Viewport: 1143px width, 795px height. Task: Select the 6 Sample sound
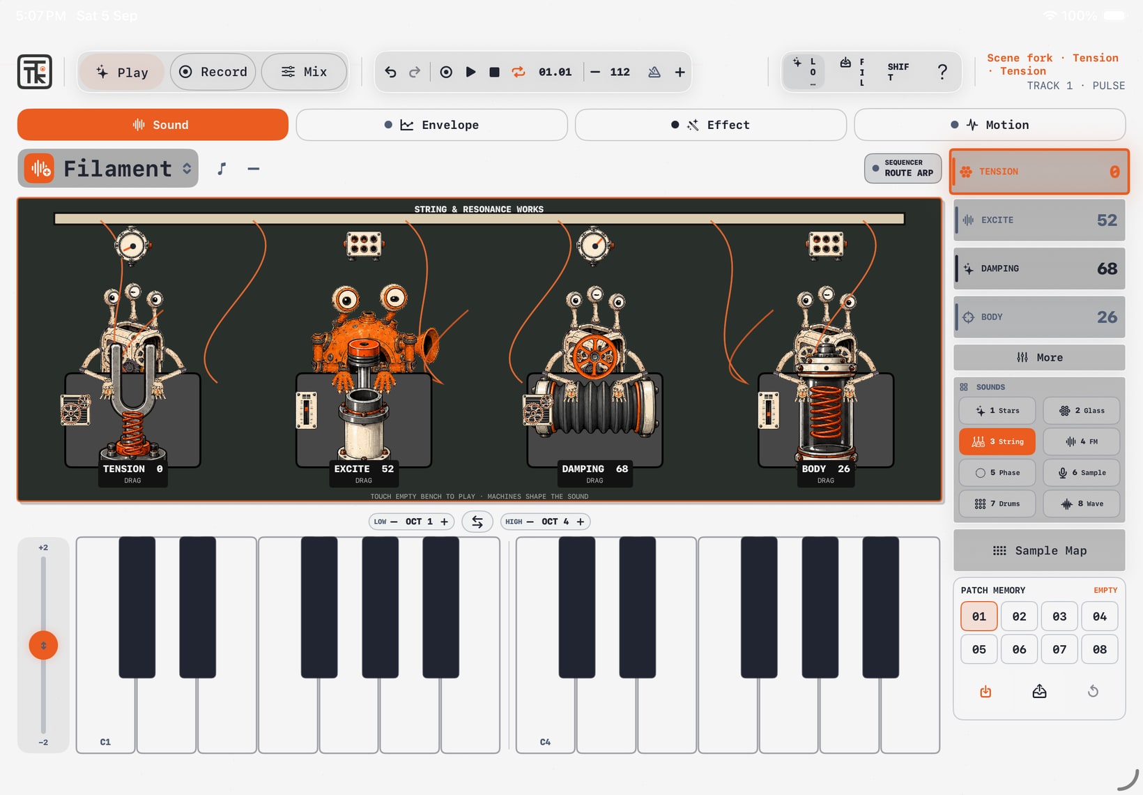(x=1082, y=473)
